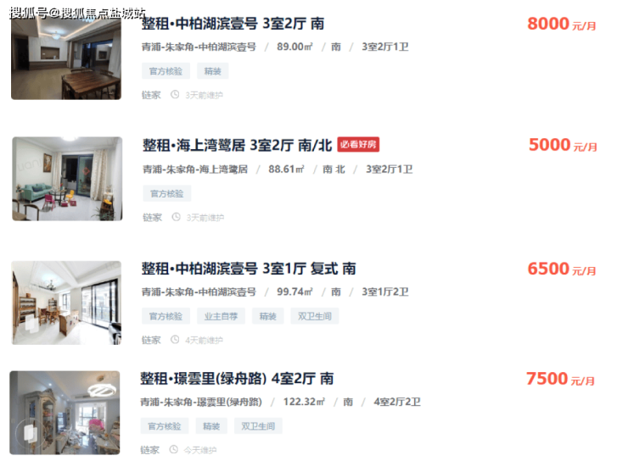Image resolution: width=628 pixels, height=472 pixels.
Task: Click the clock icon beside 4天前维护
Action: point(175,340)
